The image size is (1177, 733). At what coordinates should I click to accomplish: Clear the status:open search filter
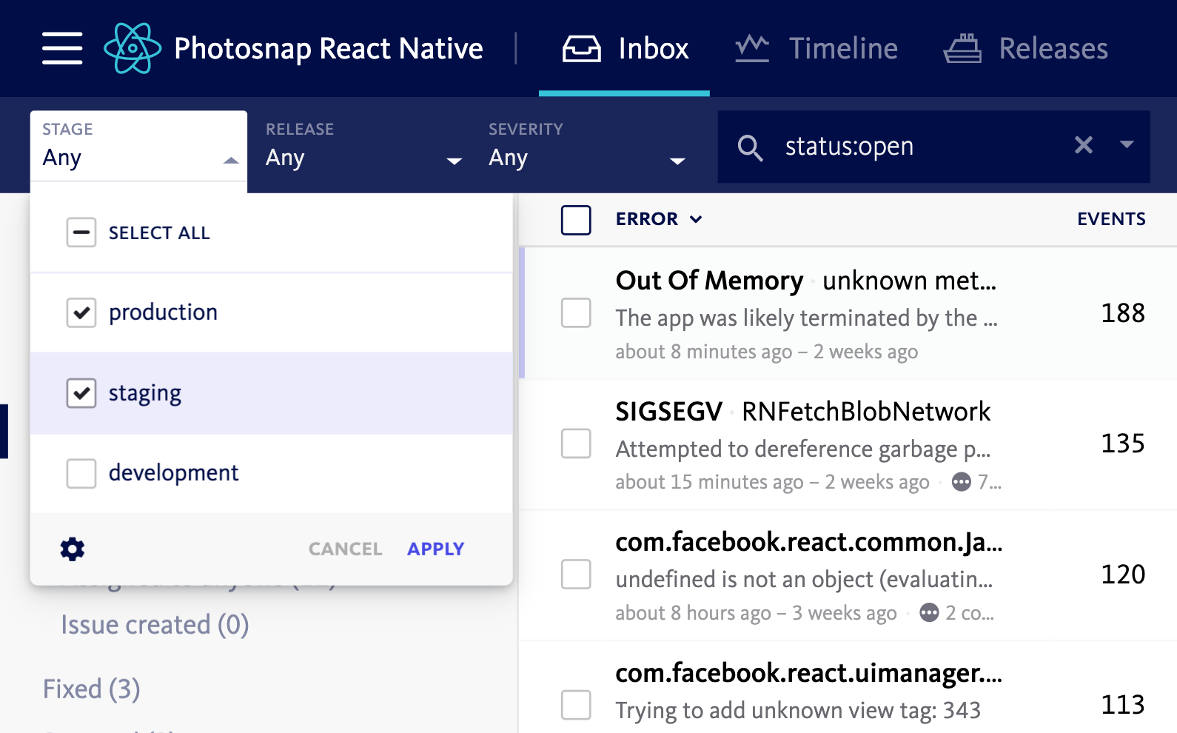pos(1084,145)
